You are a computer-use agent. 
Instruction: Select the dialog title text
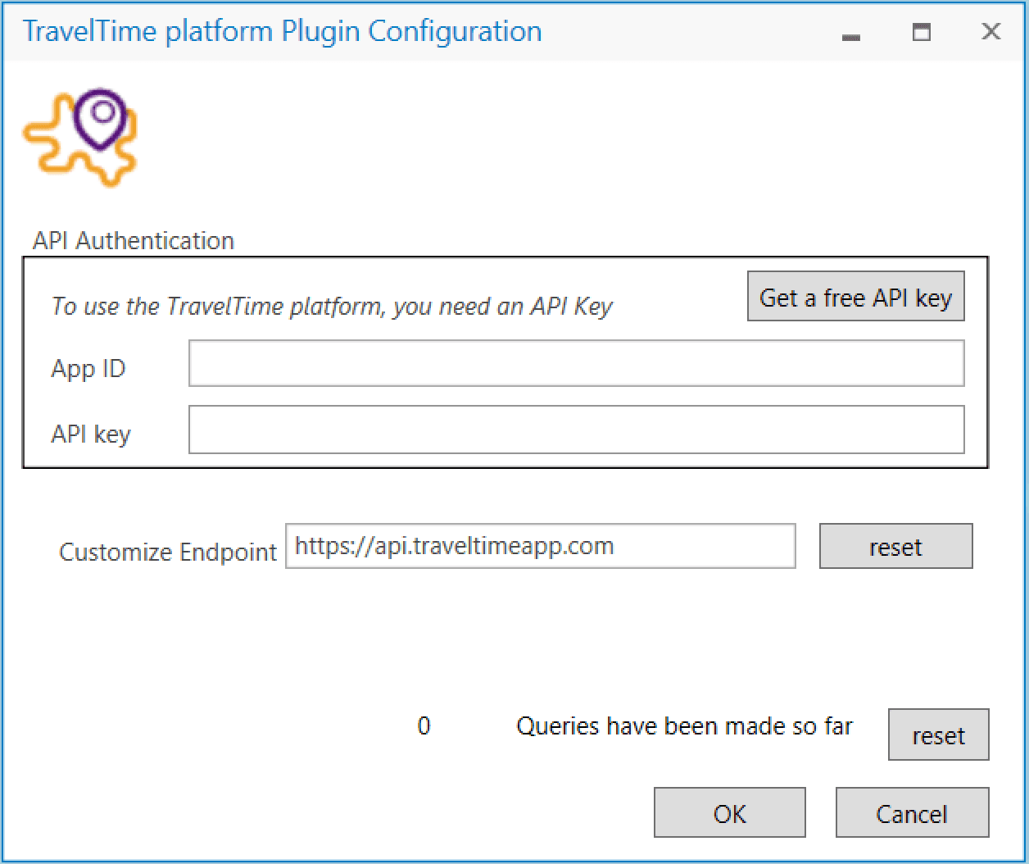coord(283,30)
